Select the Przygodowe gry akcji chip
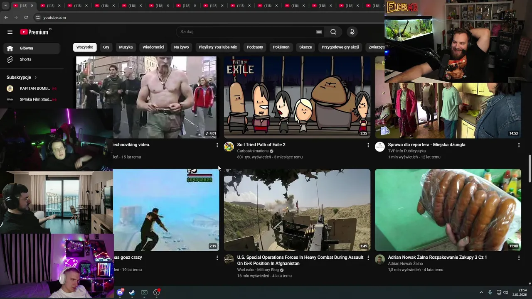Screen dimensions: 532x299 point(340,47)
